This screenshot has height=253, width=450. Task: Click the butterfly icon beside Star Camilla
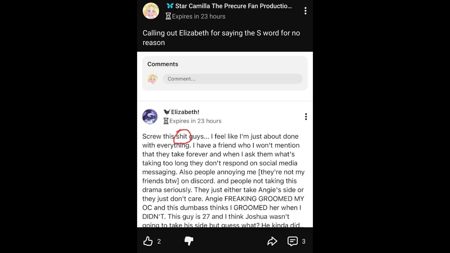170,6
